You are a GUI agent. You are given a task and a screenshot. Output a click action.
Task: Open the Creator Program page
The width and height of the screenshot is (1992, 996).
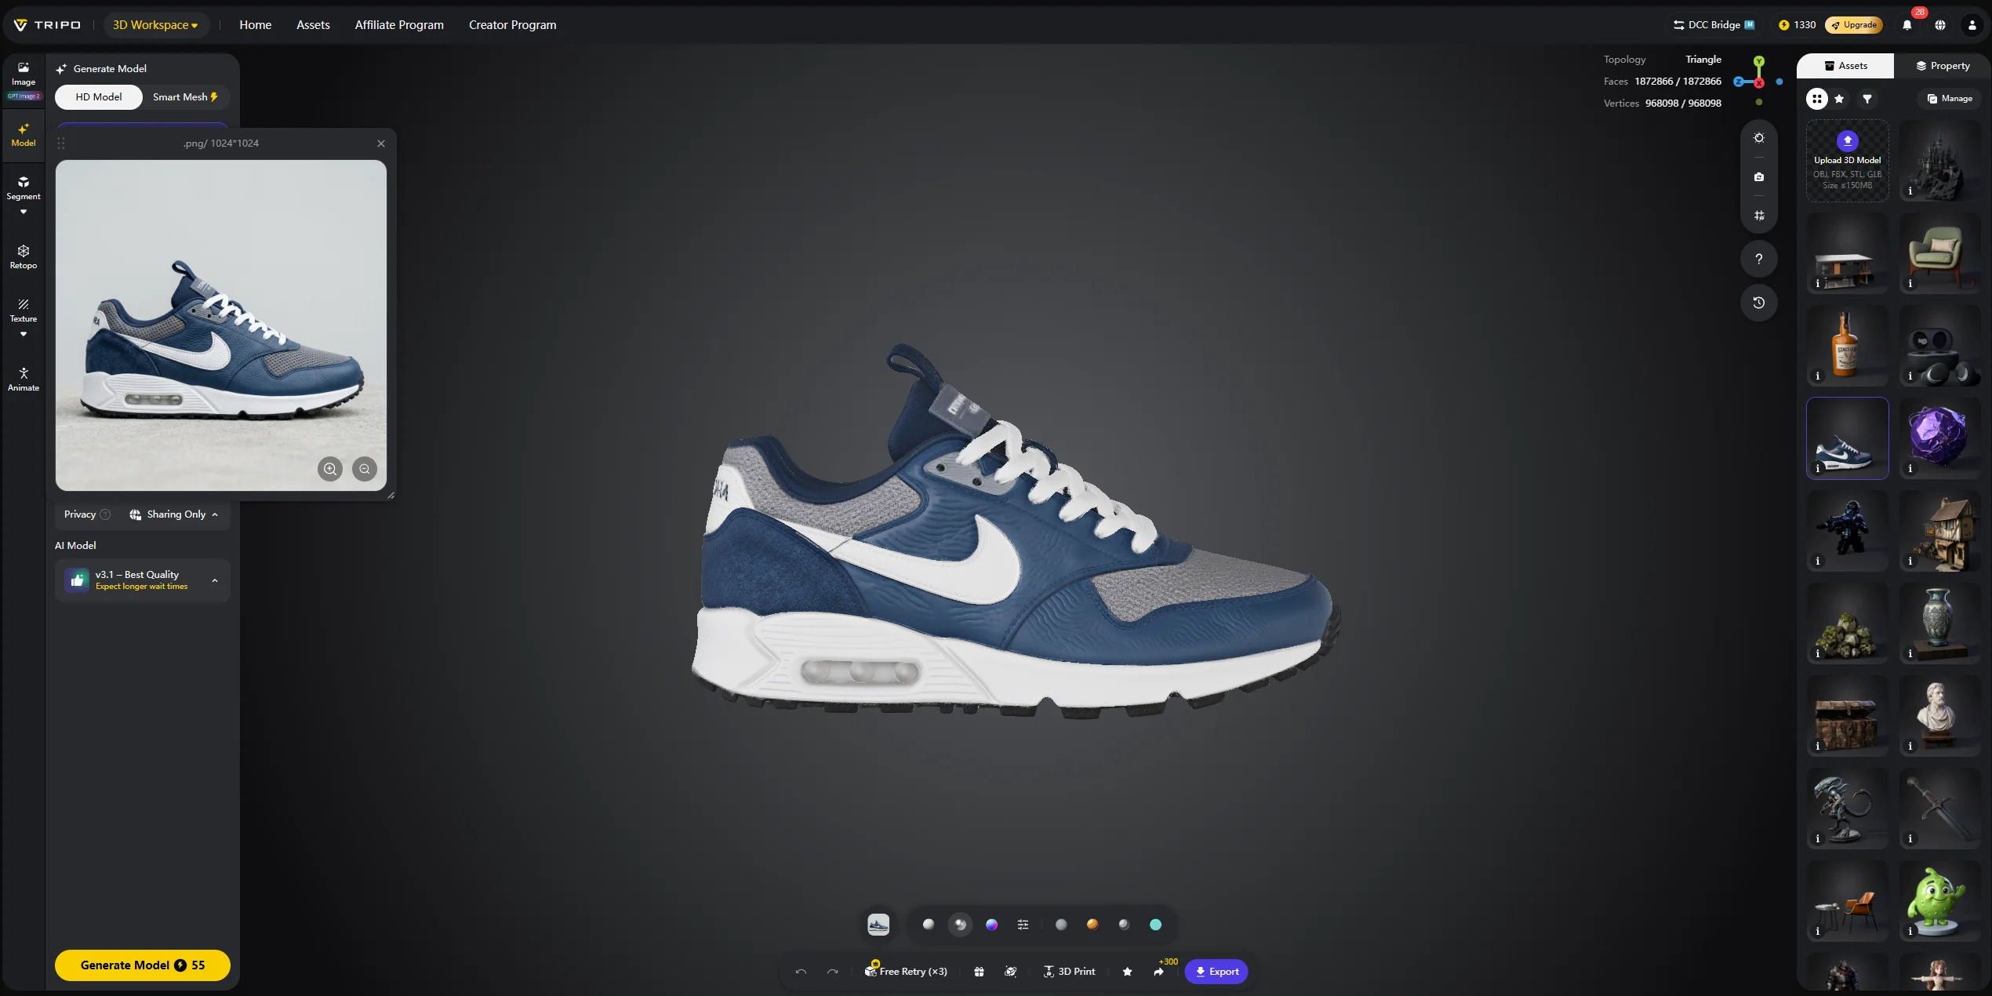[x=513, y=25]
